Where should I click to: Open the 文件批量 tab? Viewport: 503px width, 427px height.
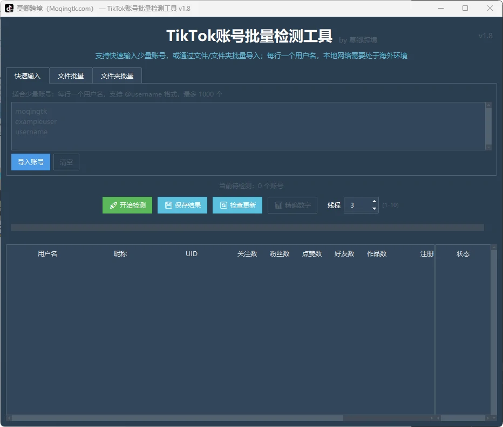pyautogui.click(x=71, y=76)
